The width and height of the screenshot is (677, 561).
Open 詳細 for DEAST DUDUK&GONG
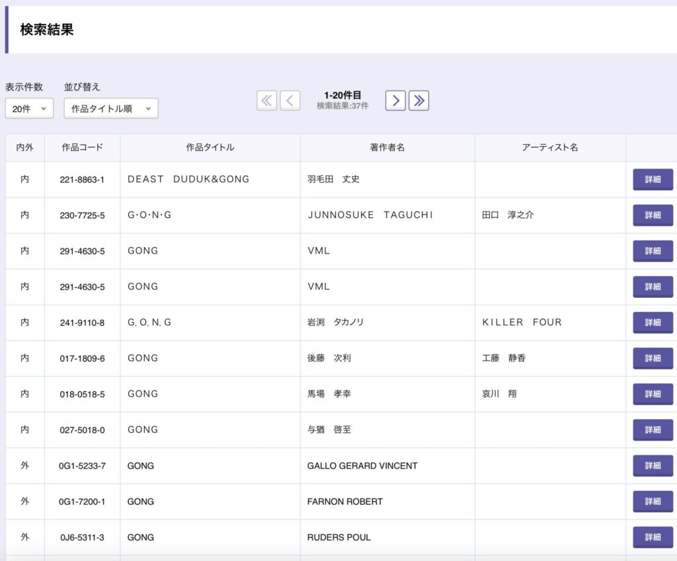pyautogui.click(x=653, y=180)
